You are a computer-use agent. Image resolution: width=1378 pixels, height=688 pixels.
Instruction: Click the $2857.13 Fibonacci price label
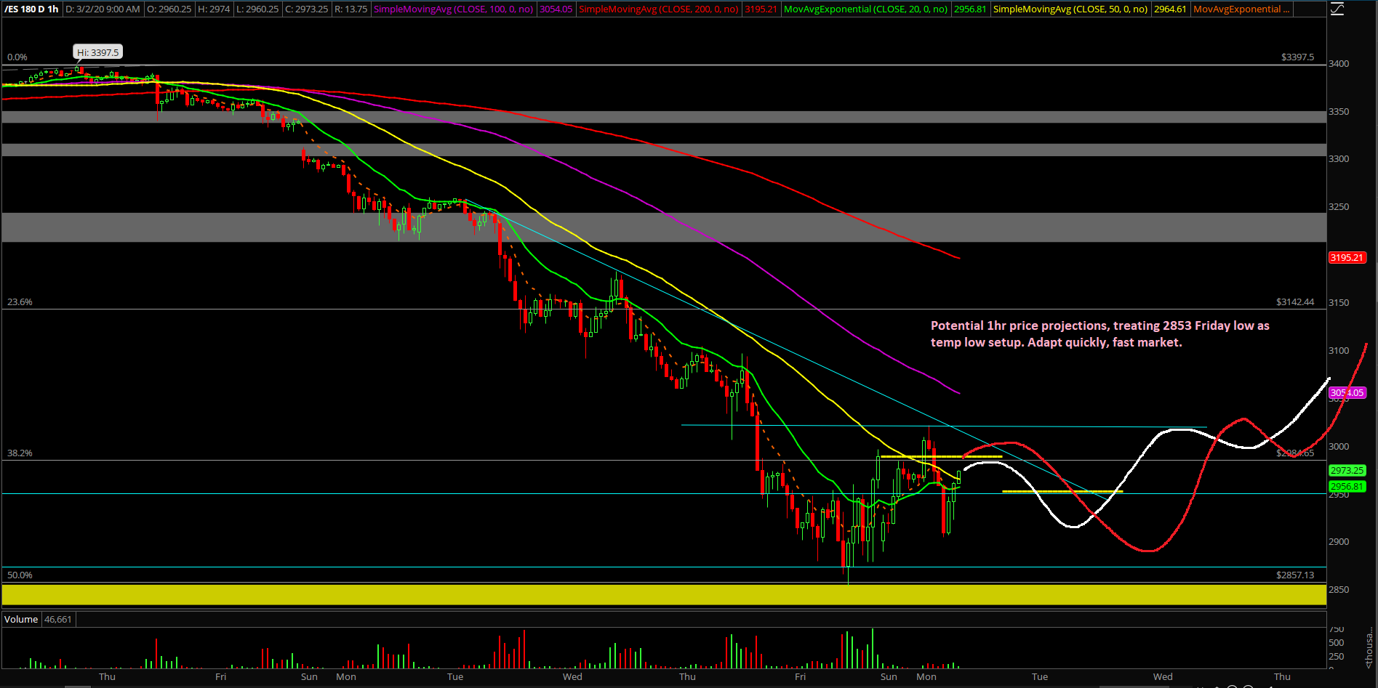tap(1295, 575)
